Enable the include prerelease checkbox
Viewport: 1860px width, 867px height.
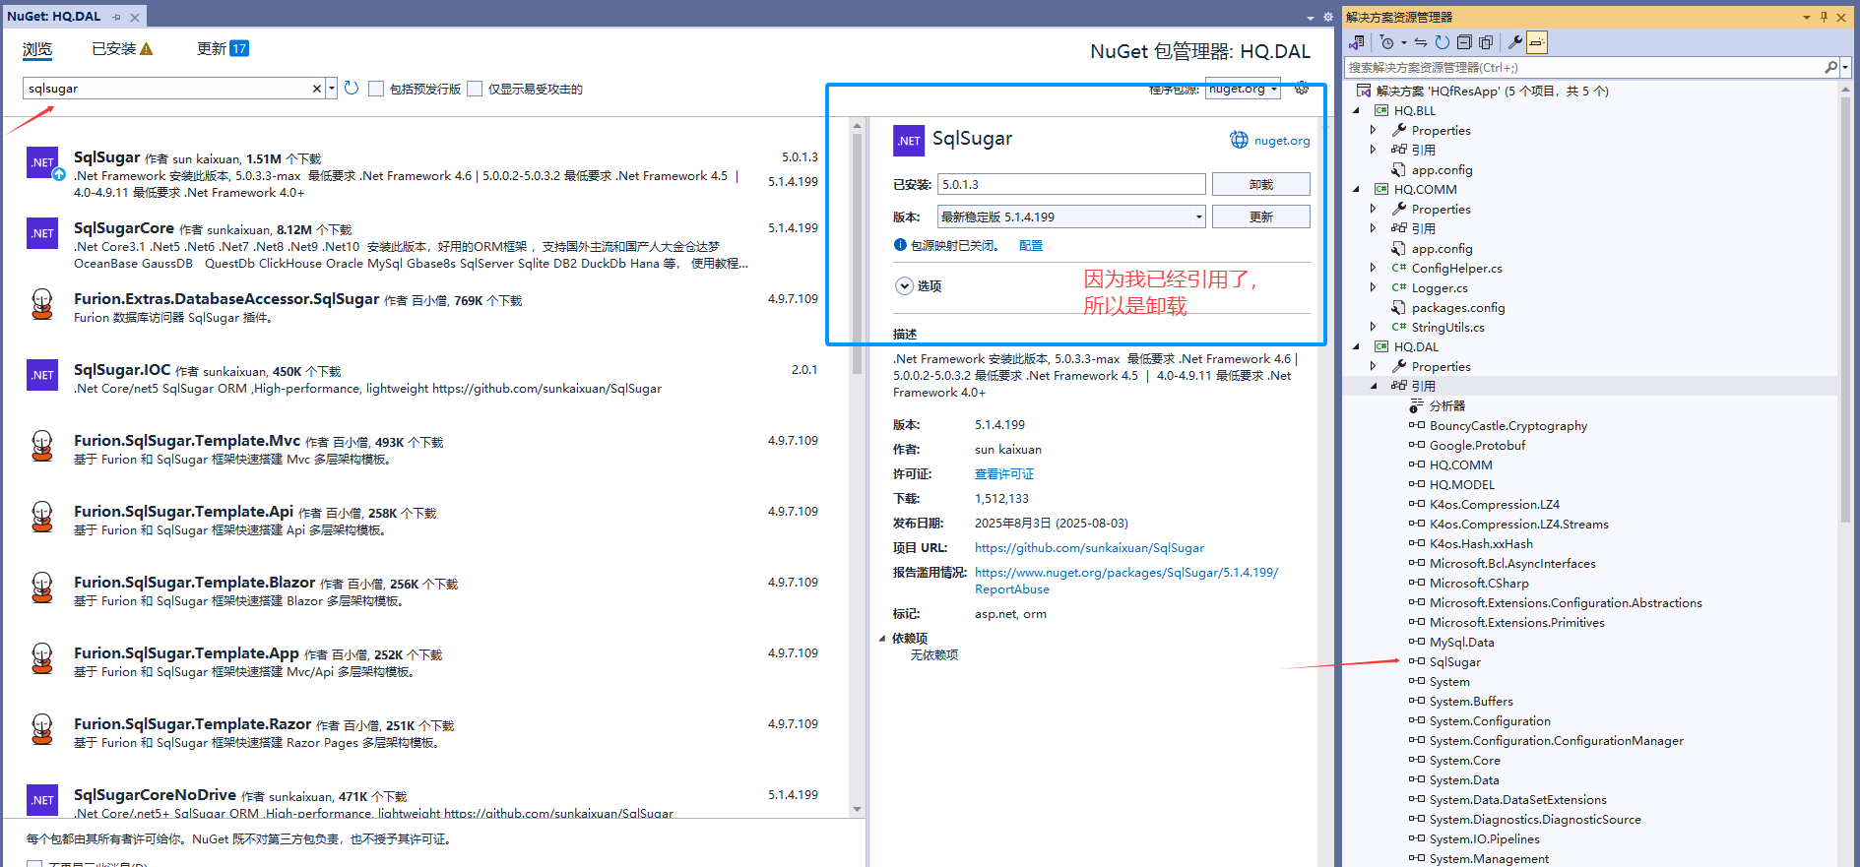click(376, 89)
